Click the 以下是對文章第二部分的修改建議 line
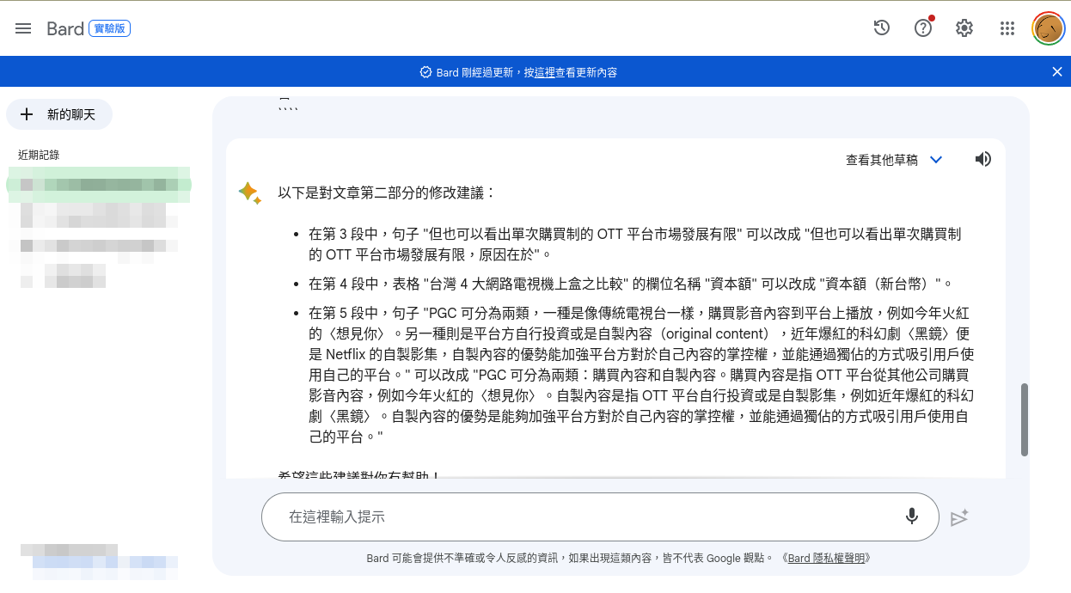Screen dimensions: 1071x593 click(387, 193)
